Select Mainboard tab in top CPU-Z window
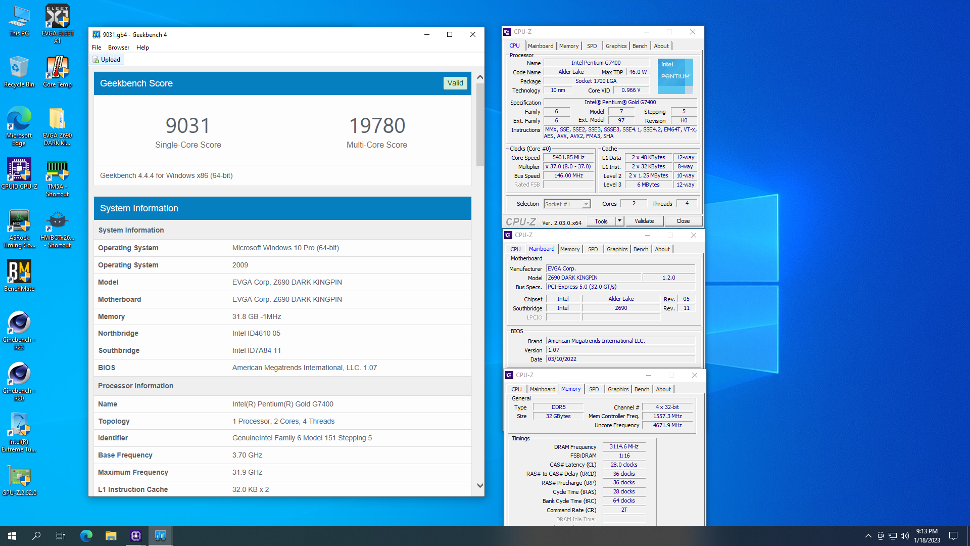Viewport: 970px width, 546px height. pos(541,46)
